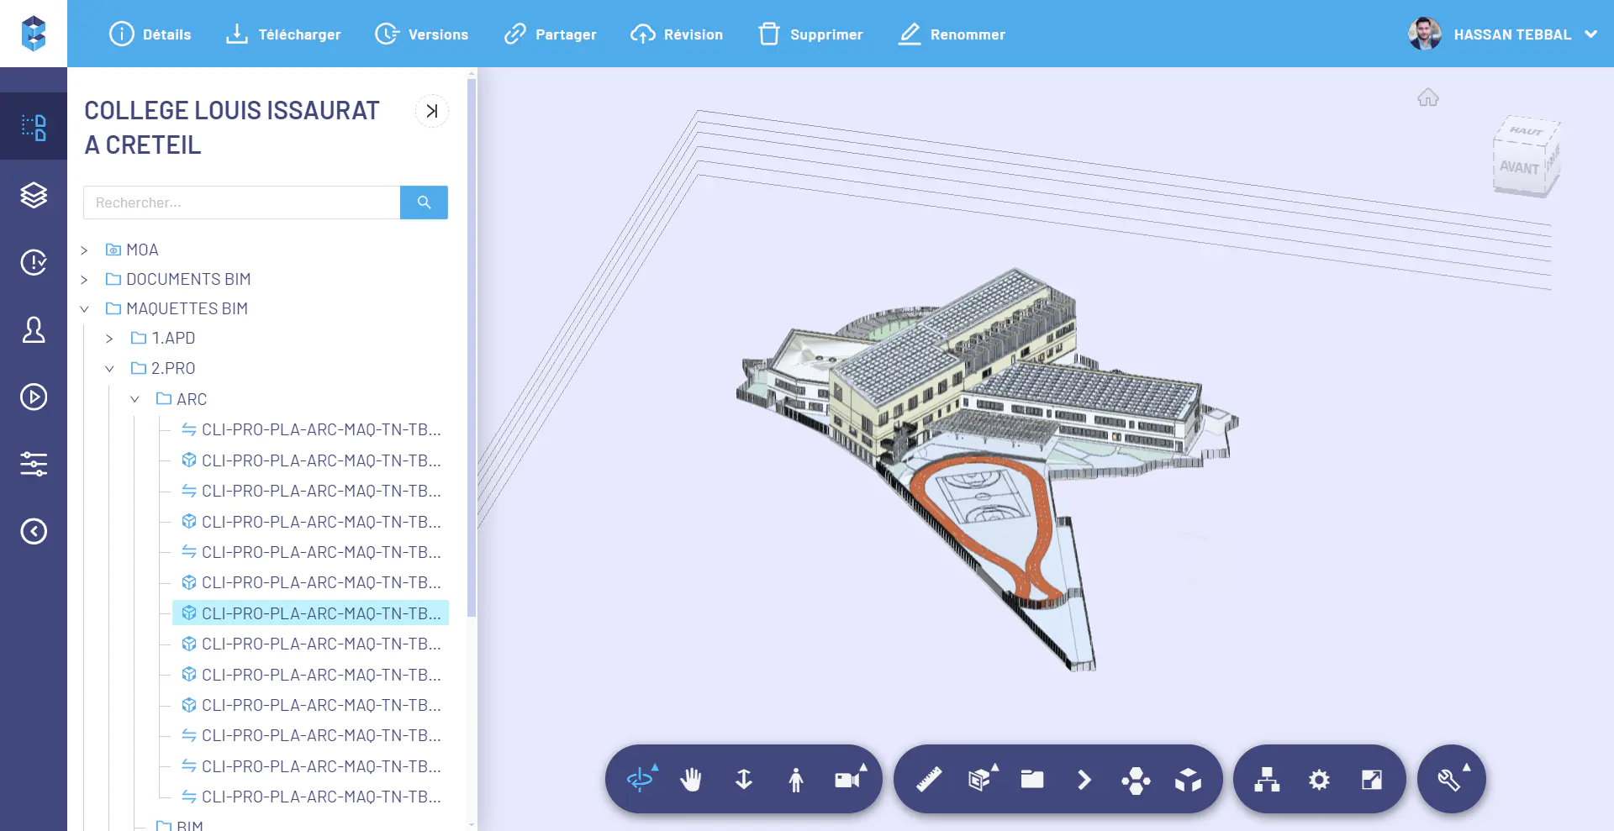Select the partially visible BIM folder
The height and width of the screenshot is (831, 1614).
point(190,825)
